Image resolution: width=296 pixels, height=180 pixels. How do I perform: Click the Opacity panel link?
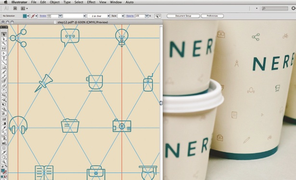tap(130, 16)
